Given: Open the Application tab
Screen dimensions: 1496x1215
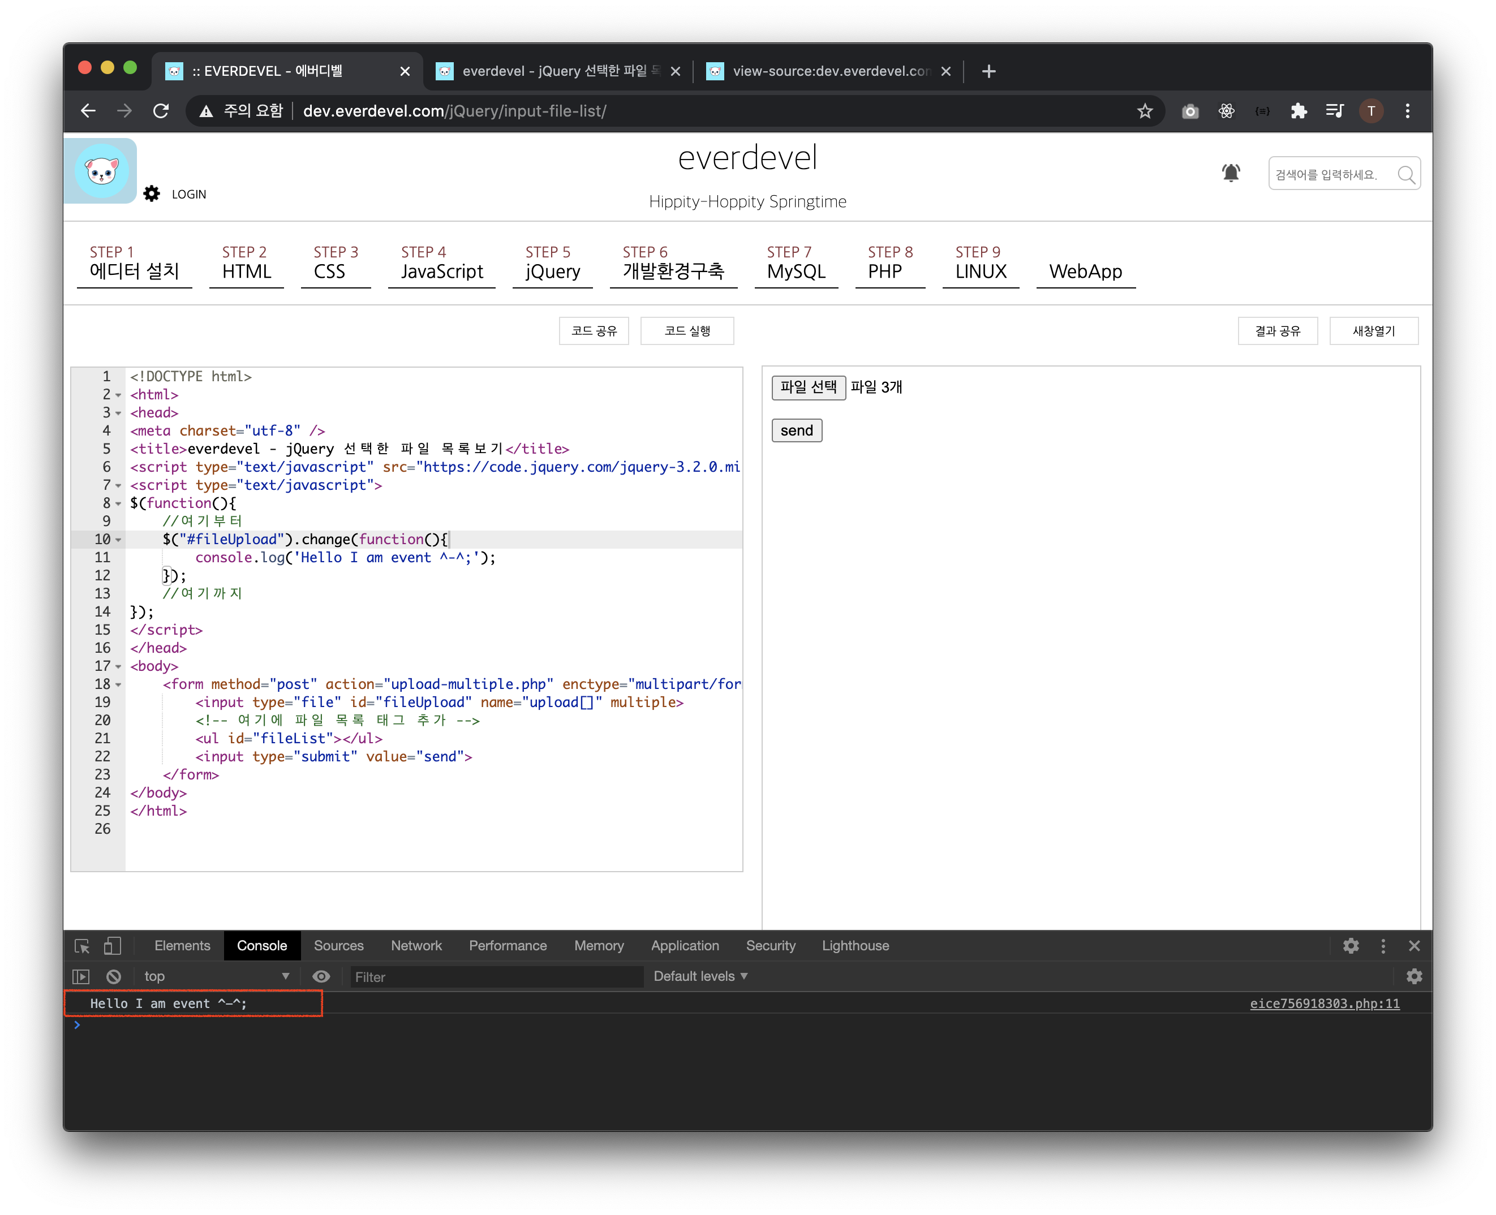Looking at the screenshot, I should (685, 946).
